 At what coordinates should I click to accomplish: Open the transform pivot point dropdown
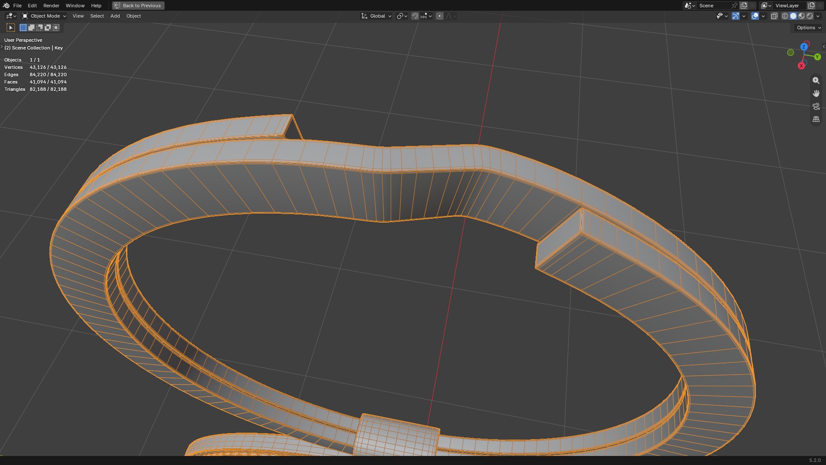402,16
